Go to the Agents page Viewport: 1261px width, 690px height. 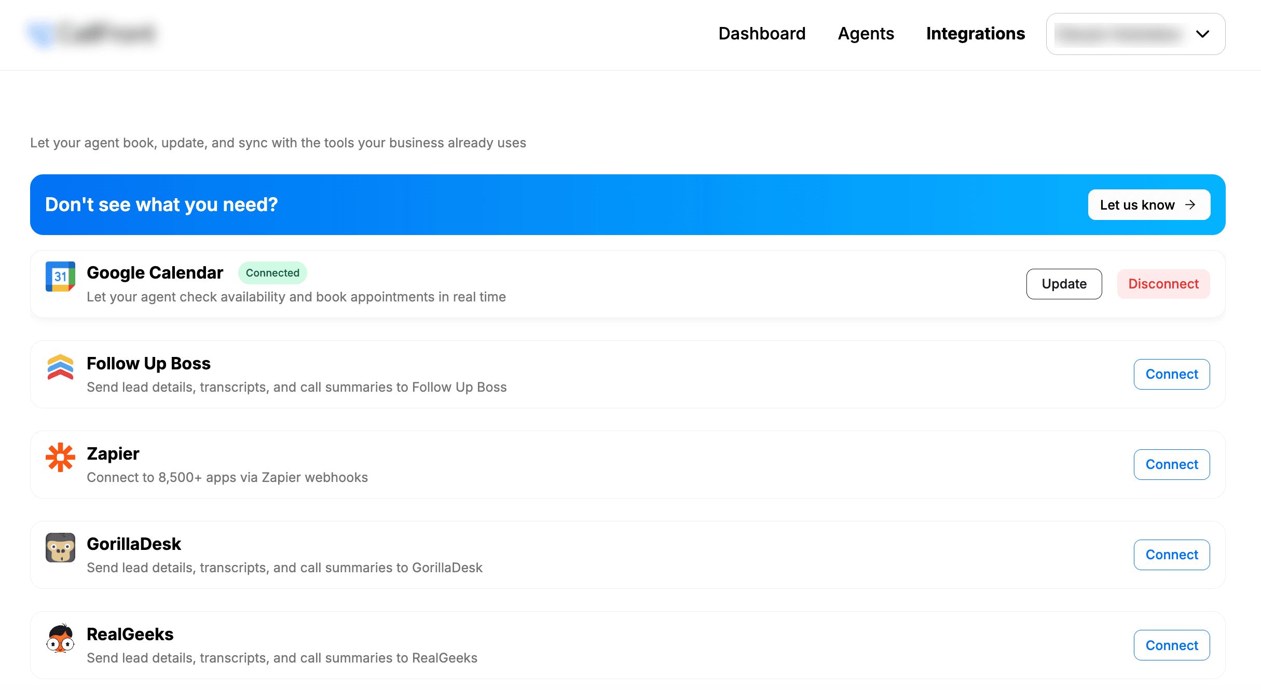[x=866, y=34]
